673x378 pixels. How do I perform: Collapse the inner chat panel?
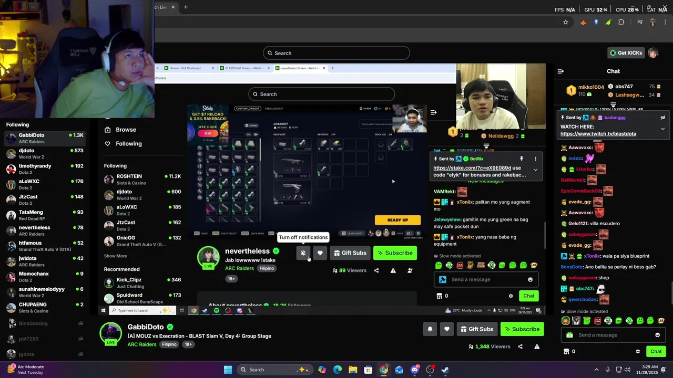[x=433, y=112]
